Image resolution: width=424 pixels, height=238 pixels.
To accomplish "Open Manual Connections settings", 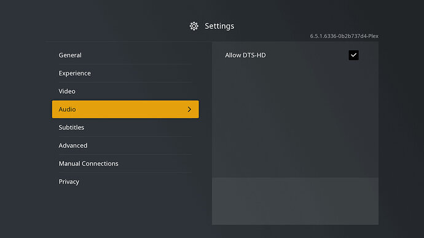I will click(x=125, y=164).
